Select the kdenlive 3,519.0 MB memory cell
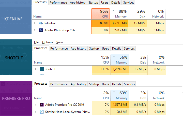Screen dimensions: 183x122 tap(119, 23)
